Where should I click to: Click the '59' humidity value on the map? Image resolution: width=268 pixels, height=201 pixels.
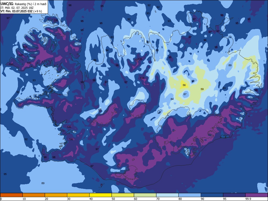[x=202, y=89]
